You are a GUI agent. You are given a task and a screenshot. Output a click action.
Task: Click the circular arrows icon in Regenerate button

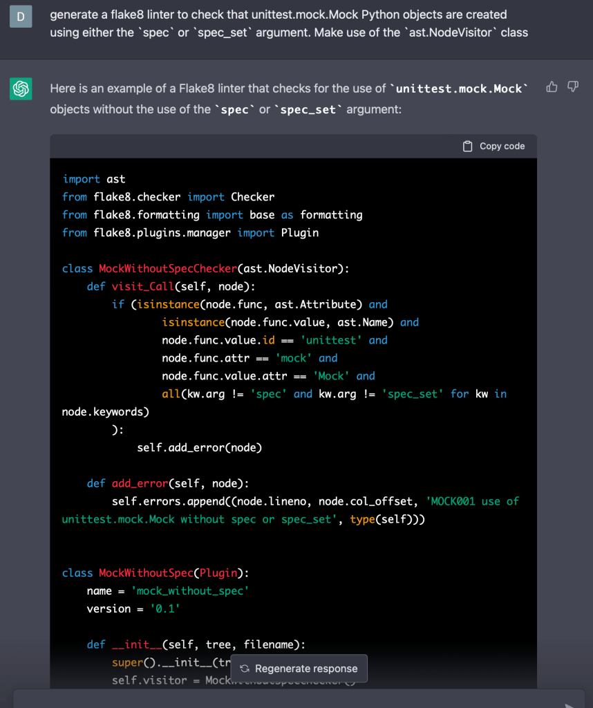click(244, 669)
